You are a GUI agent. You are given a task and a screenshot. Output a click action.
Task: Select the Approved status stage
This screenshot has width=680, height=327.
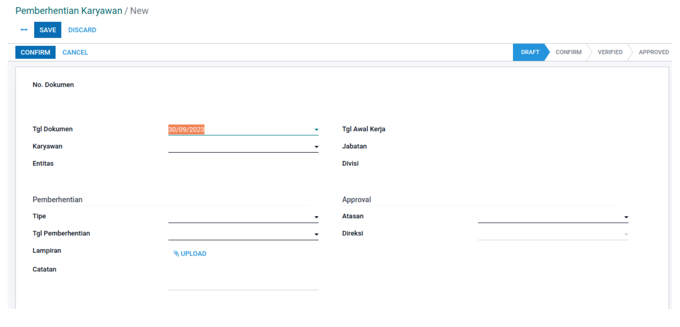click(653, 52)
